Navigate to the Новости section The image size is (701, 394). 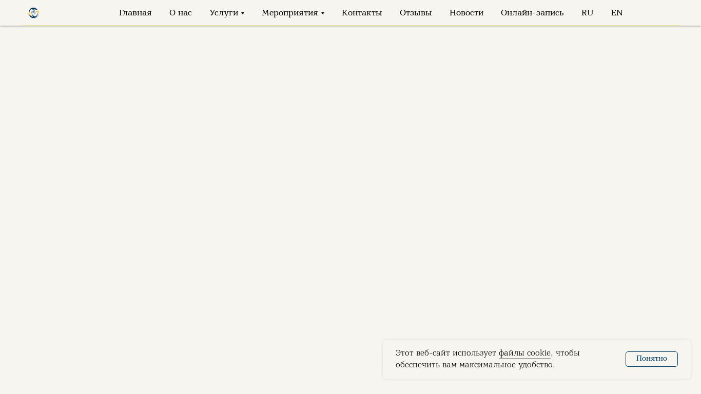[x=466, y=13]
